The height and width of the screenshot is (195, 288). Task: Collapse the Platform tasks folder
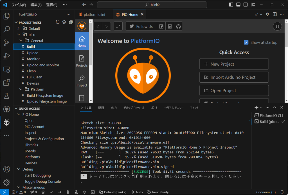[21, 89]
